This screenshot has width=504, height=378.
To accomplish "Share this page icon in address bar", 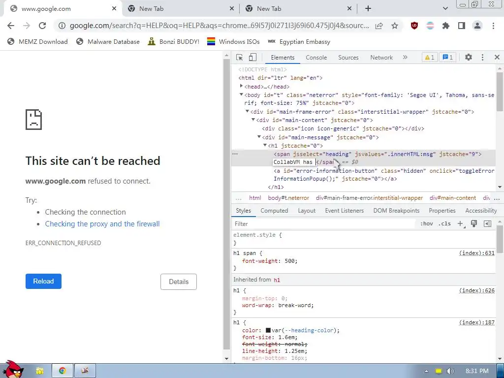I will pyautogui.click(x=379, y=26).
